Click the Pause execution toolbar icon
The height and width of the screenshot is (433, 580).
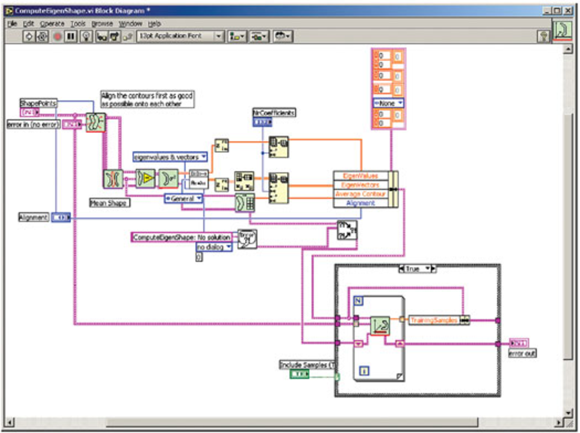coord(71,36)
